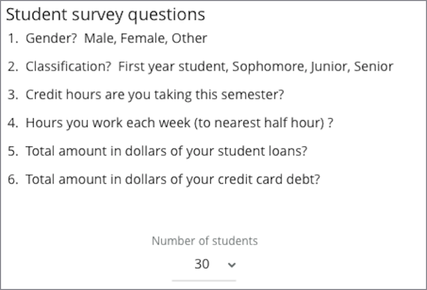Click the credit card debt question
Screen dimensions: 427x290
point(173,180)
